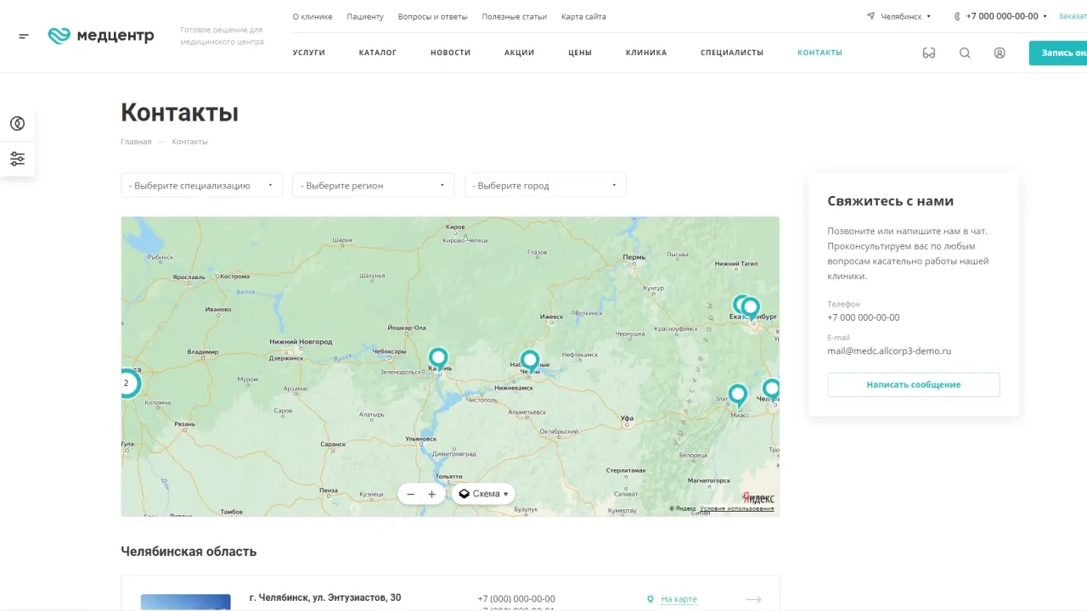Click the Miass map marker
Viewport: 1087px width, 611px height.
(738, 396)
